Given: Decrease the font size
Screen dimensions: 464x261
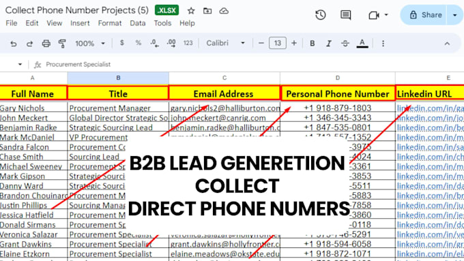Looking at the screenshot, I should click(x=261, y=43).
